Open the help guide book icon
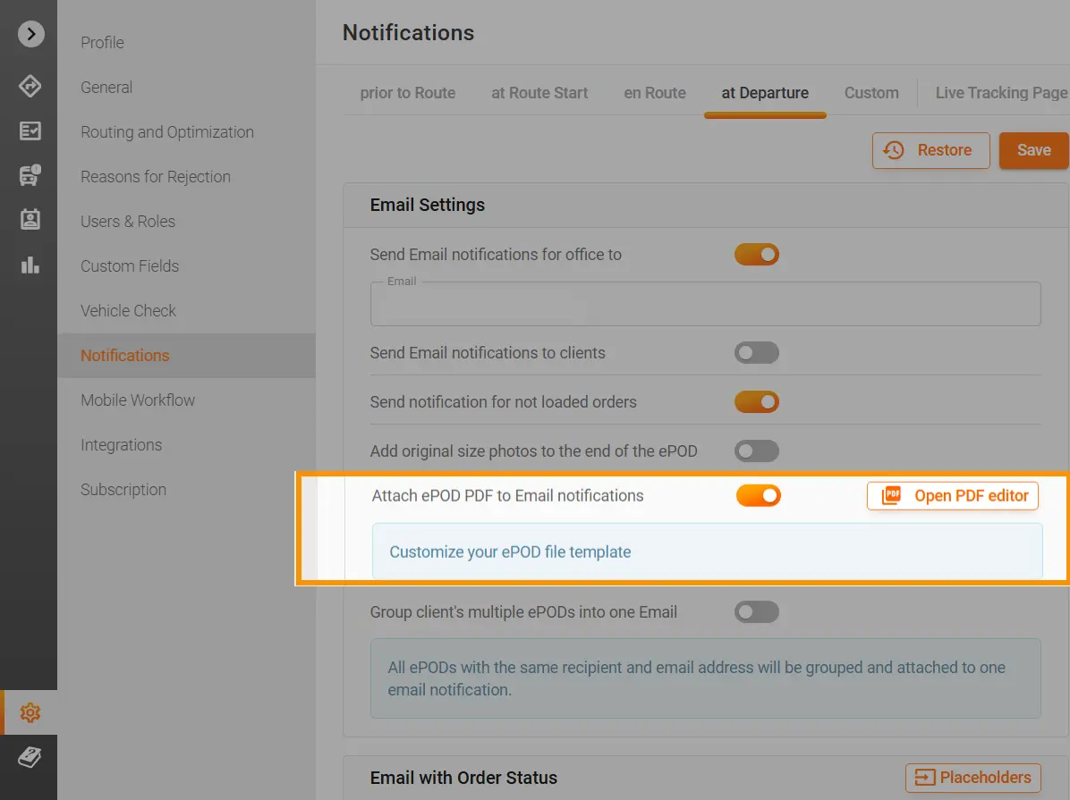Image resolution: width=1070 pixels, height=800 pixels. [30, 757]
